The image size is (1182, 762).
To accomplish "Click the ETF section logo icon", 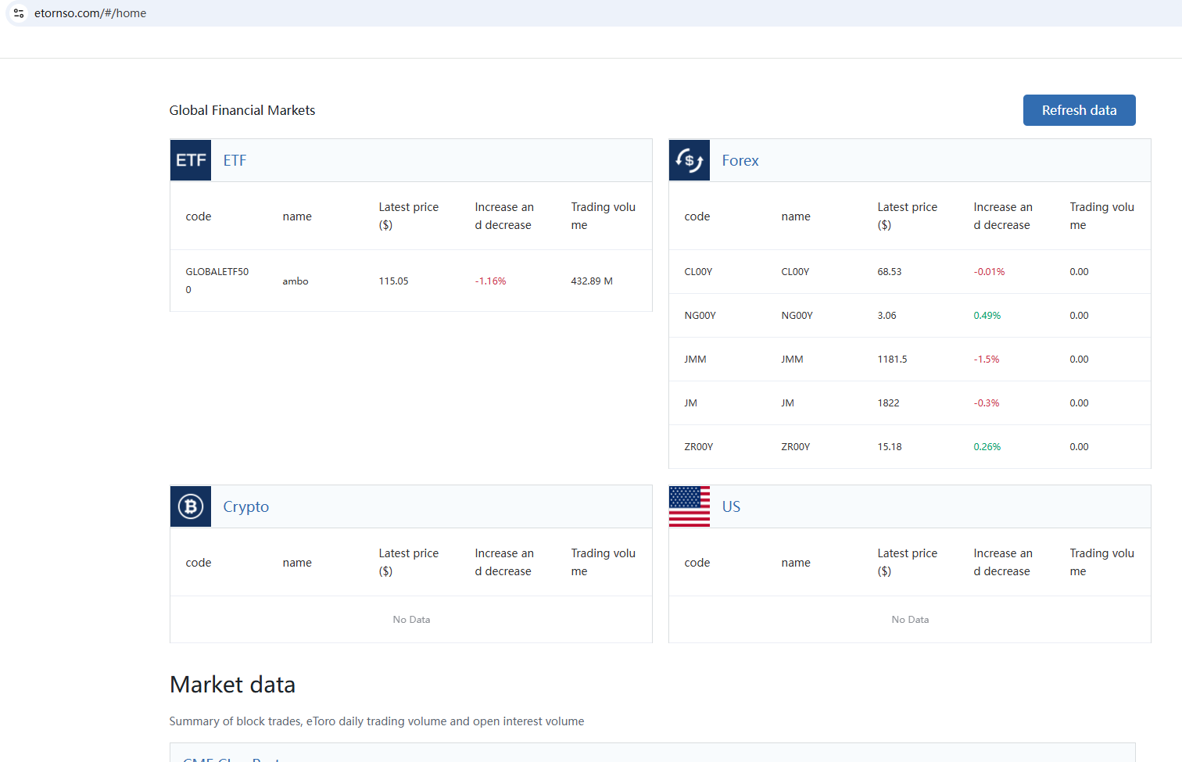I will [x=191, y=160].
